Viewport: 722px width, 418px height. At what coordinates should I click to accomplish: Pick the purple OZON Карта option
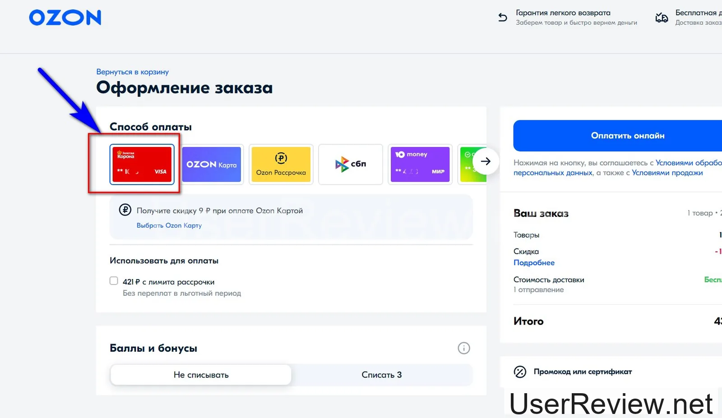pyautogui.click(x=212, y=164)
